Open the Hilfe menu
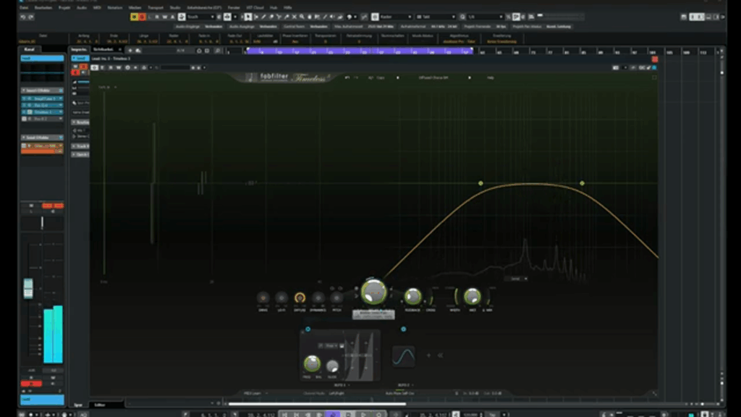The image size is (741, 417). coord(288,7)
